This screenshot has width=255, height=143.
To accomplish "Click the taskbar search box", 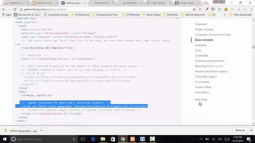I will pyautogui.click(x=44, y=139).
